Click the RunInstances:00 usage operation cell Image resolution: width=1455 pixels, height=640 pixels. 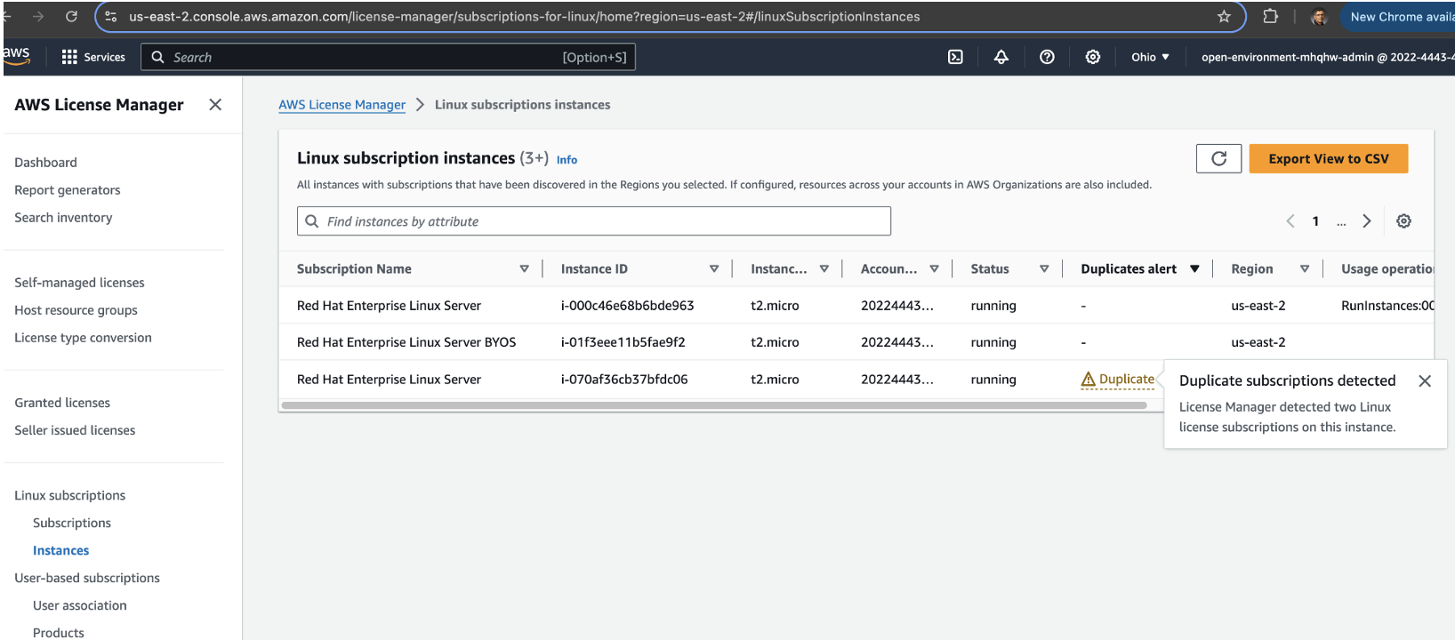pos(1387,306)
